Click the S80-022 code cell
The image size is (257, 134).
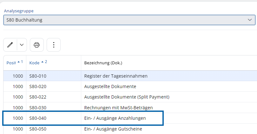tap(38, 97)
